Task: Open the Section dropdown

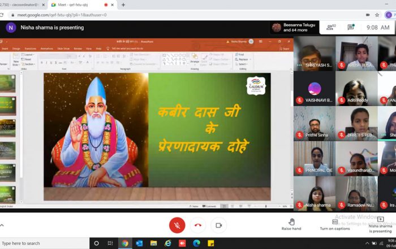Action: click(x=28, y=64)
